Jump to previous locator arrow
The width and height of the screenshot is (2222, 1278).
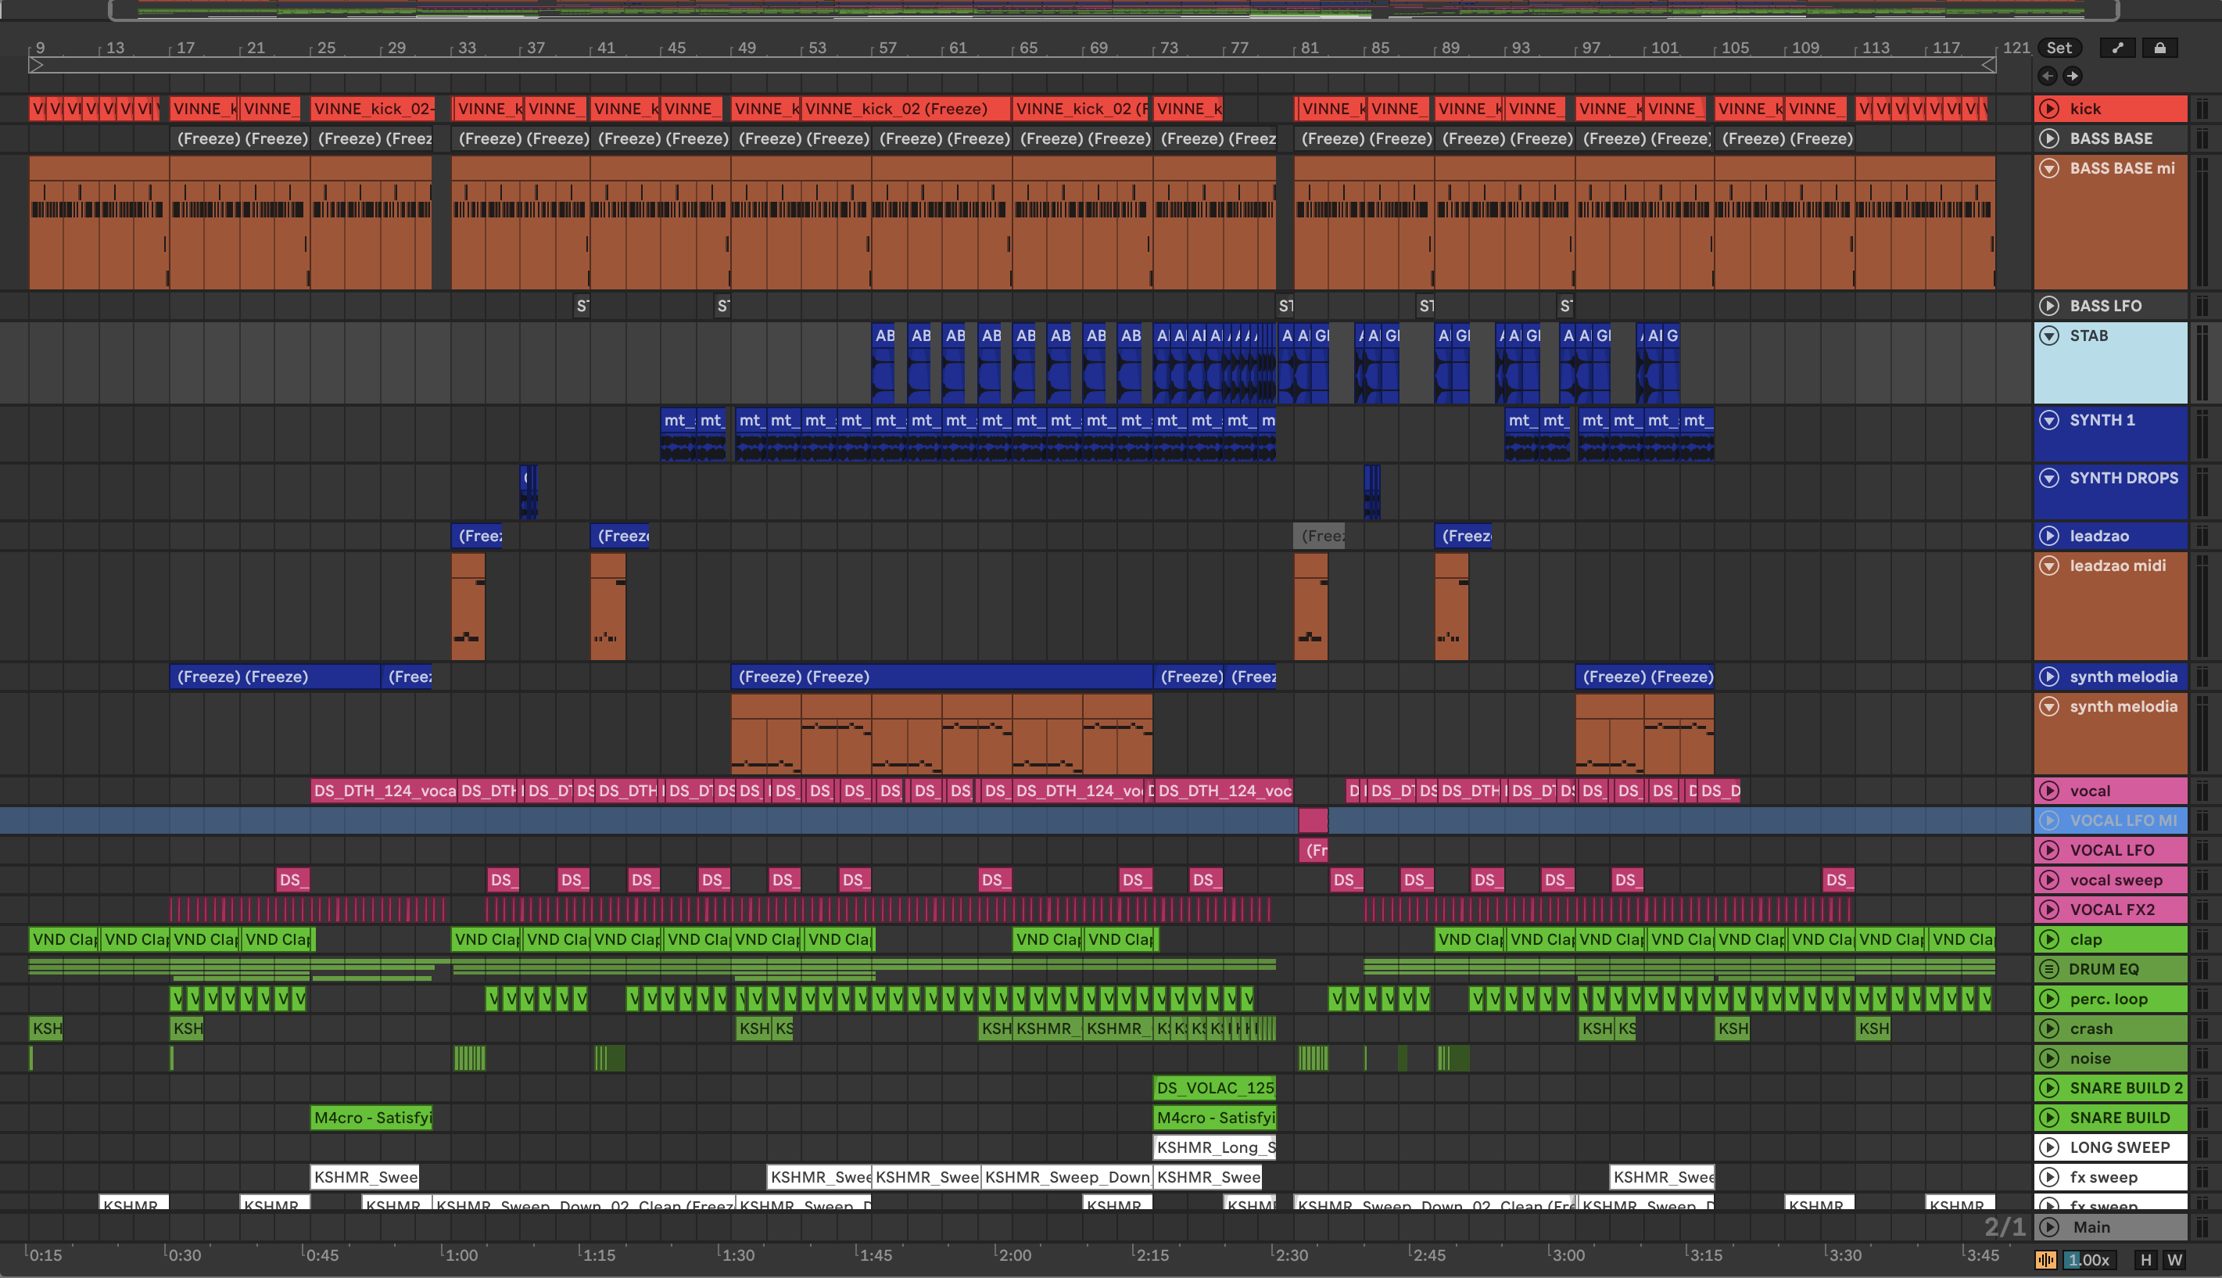2048,77
